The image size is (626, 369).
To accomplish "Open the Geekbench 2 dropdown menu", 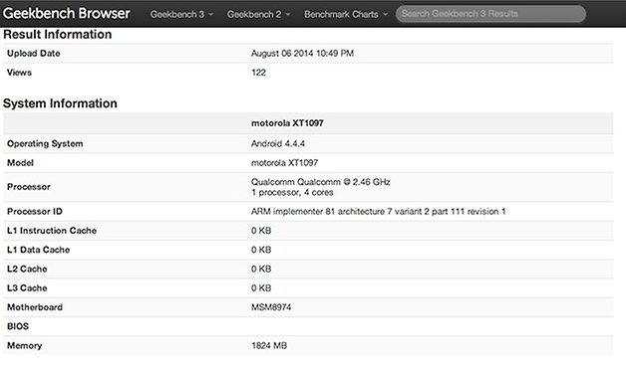I will coord(258,14).
